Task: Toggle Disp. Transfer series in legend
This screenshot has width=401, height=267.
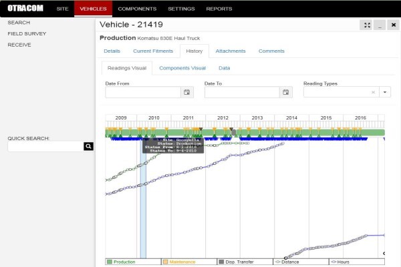Action: (245, 262)
